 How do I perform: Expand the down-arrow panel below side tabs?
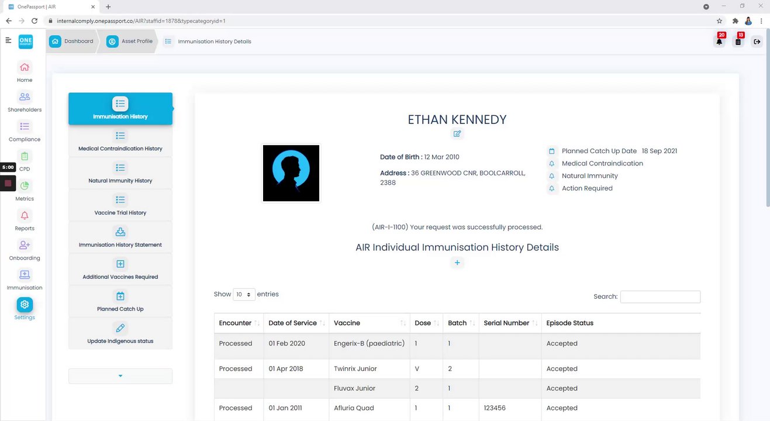click(x=120, y=376)
